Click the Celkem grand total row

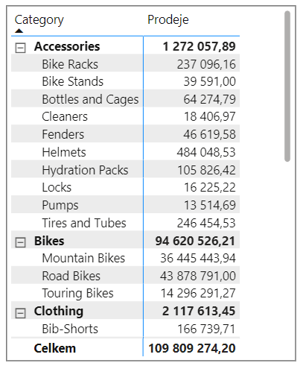pyautogui.click(x=126, y=348)
